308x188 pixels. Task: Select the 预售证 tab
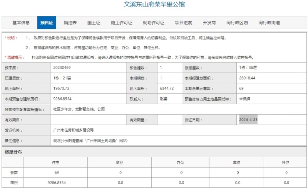[47, 23]
